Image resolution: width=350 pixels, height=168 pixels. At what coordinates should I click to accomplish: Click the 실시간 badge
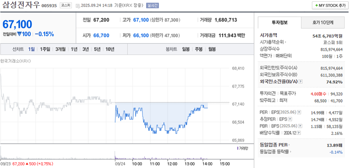(152, 6)
